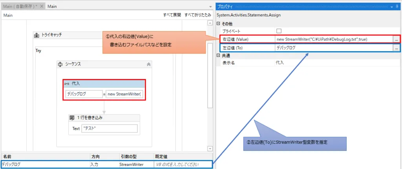Click the 名前 column header
This screenshot has width=402, height=169.
tap(46, 156)
